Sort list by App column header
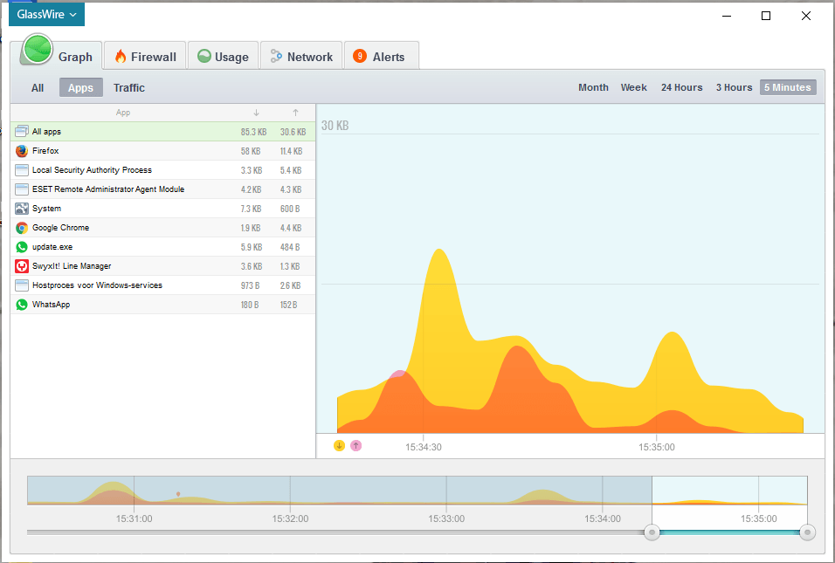 click(123, 113)
